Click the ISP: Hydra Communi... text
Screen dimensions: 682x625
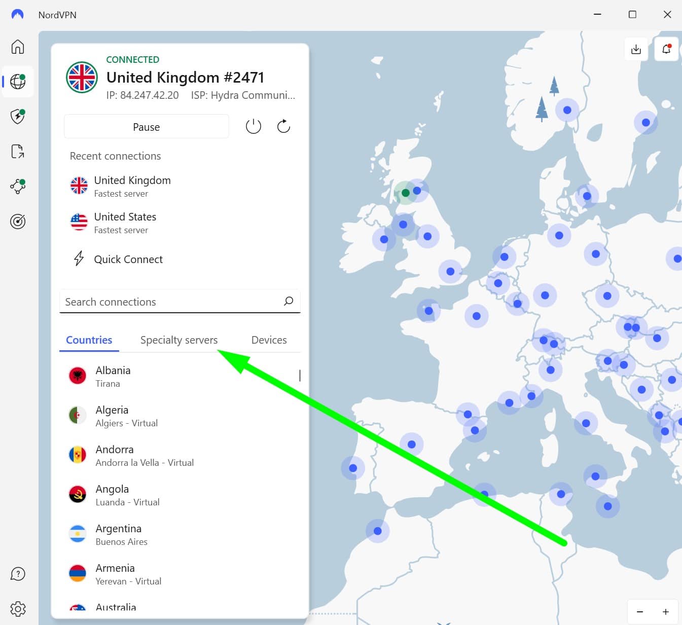click(243, 95)
